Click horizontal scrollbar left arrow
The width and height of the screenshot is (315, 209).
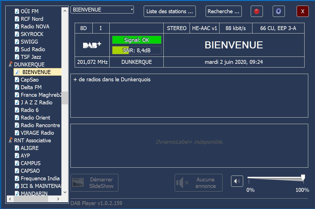coord(10,199)
